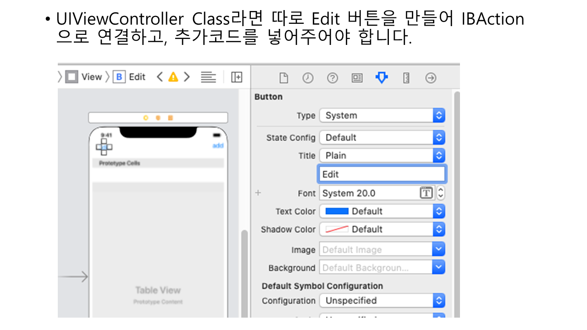Click the Edit title text field
Image resolution: width=587 pixels, height=330 pixels.
(381, 175)
